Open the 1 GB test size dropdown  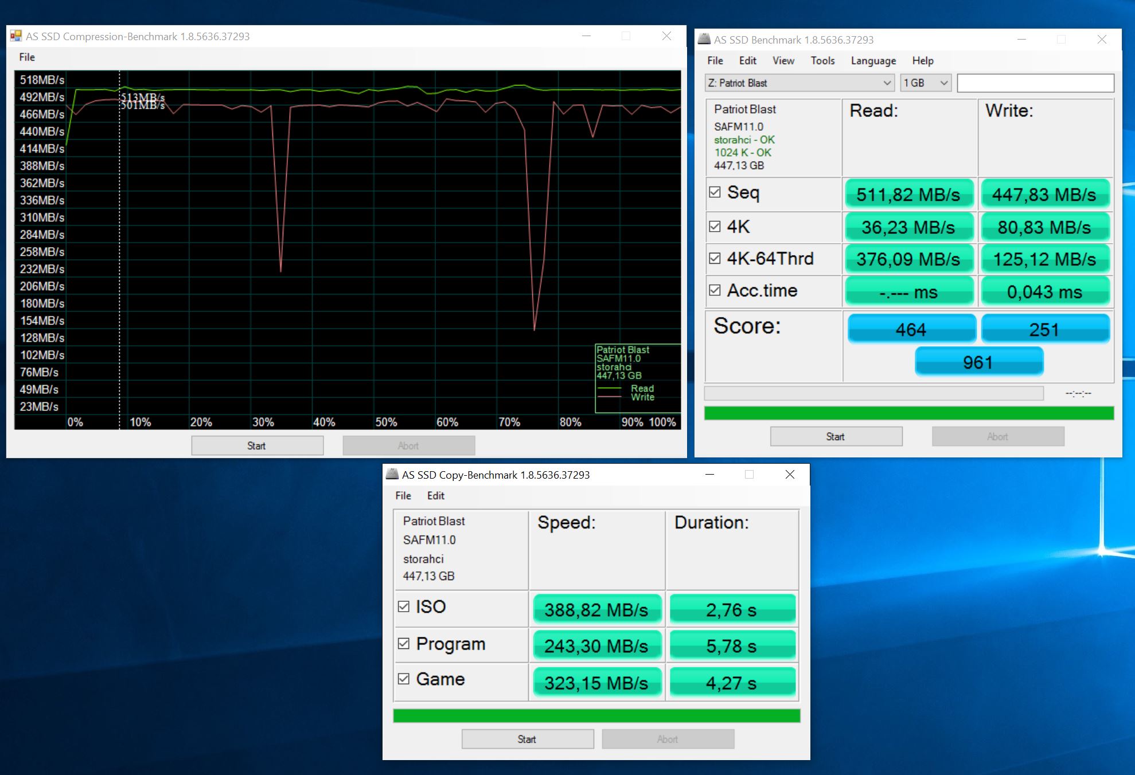click(x=926, y=83)
